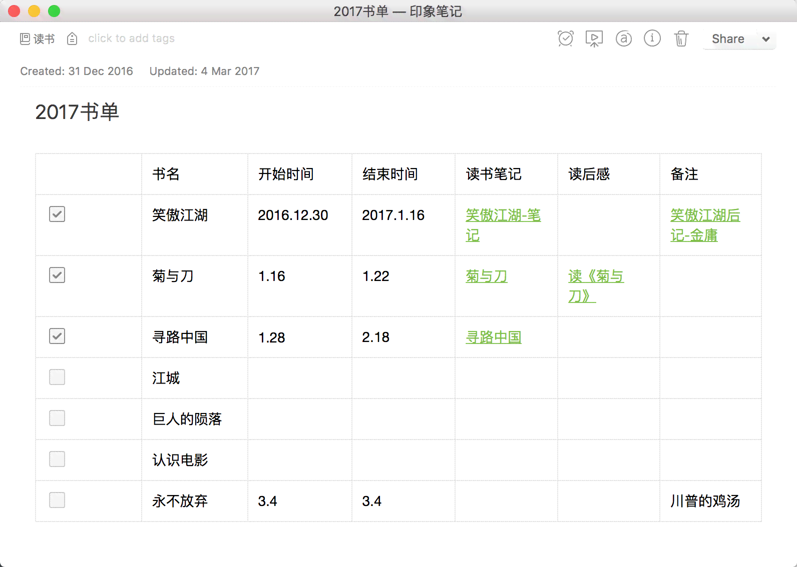Click the book name 巨人的陨落 cell
Image resolution: width=797 pixels, height=567 pixels.
(195, 419)
